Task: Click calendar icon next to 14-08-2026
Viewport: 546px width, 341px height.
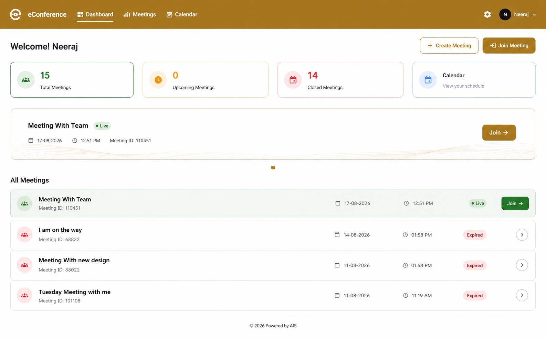Action: point(337,235)
